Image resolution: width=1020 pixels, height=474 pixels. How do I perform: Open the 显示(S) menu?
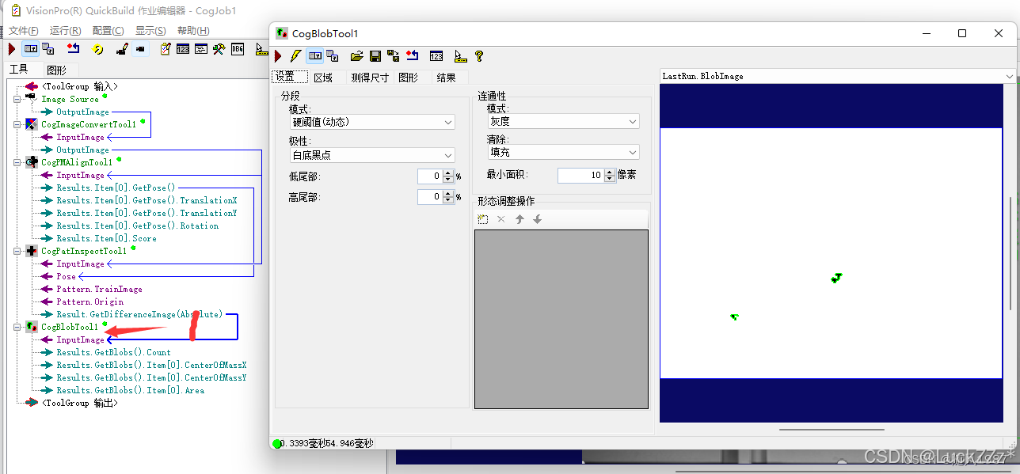pos(150,30)
